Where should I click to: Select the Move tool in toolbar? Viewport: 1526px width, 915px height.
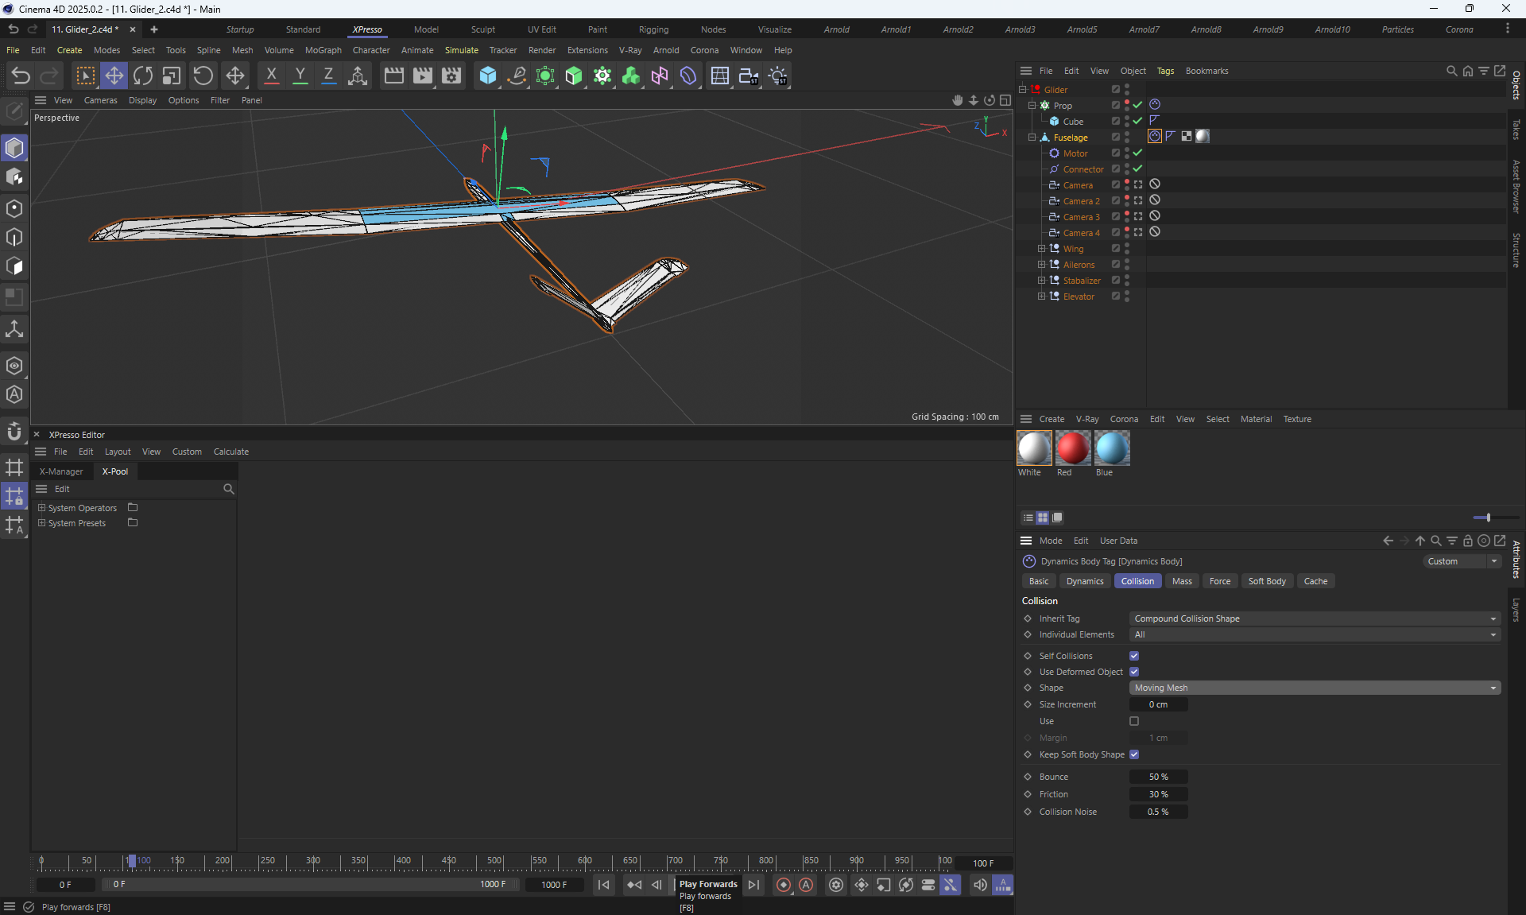114,76
